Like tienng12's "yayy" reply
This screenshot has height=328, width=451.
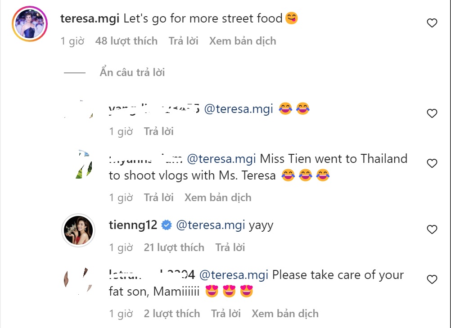[432, 229]
